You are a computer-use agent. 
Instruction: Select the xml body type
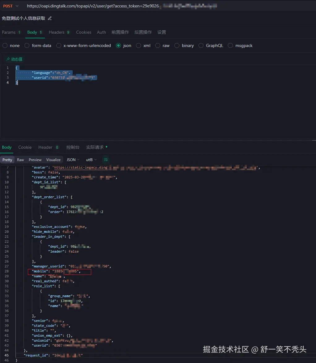pyautogui.click(x=143, y=45)
